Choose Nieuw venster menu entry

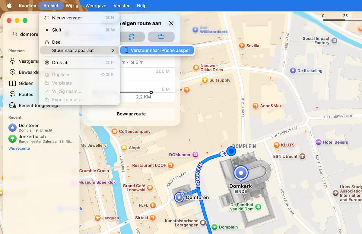click(x=80, y=18)
